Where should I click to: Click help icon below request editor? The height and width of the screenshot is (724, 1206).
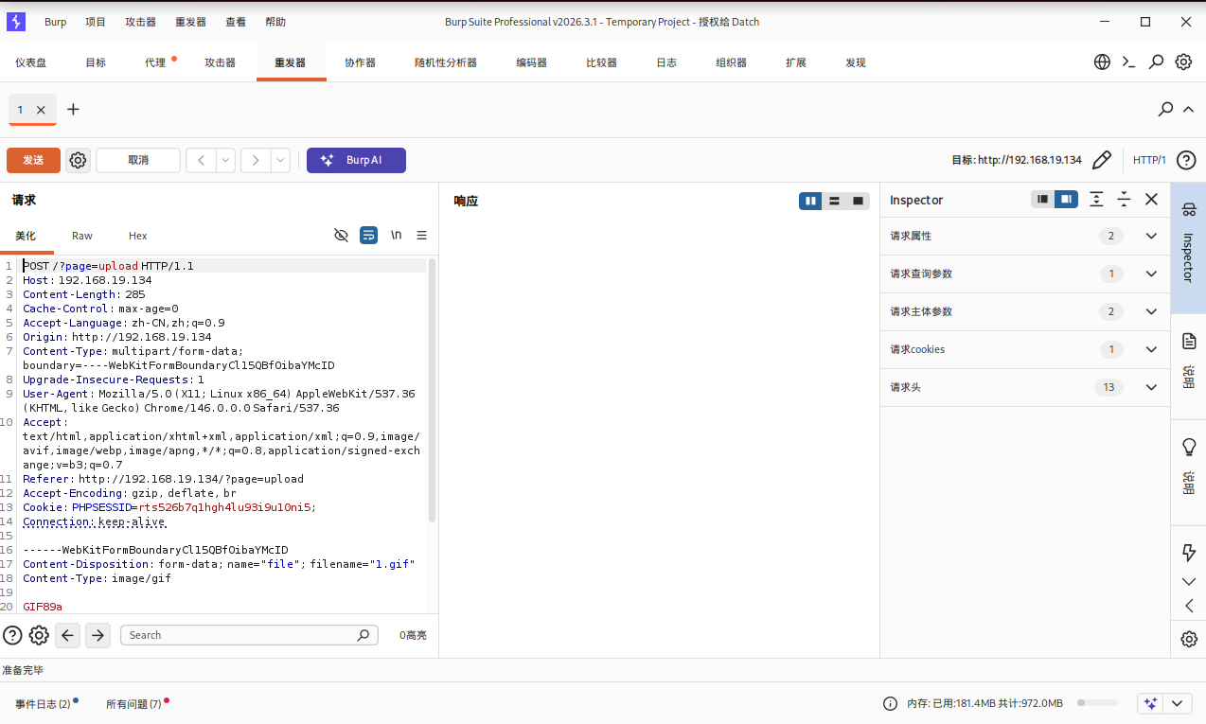[12, 635]
